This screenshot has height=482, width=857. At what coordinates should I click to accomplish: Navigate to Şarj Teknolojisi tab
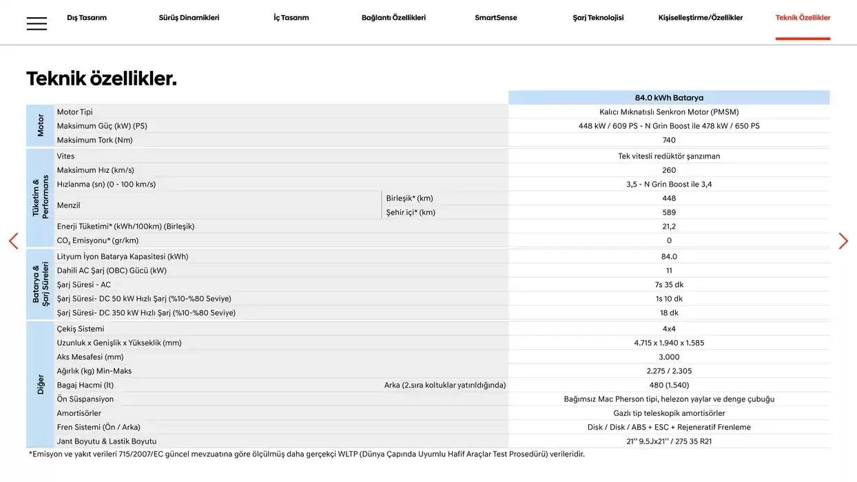pos(598,18)
